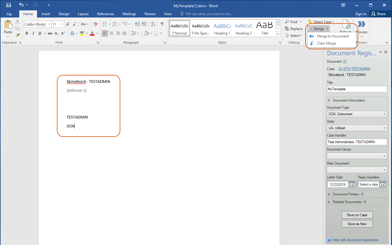Toggle Italic formatting
Screen dimensions: 392x245
(33, 33)
